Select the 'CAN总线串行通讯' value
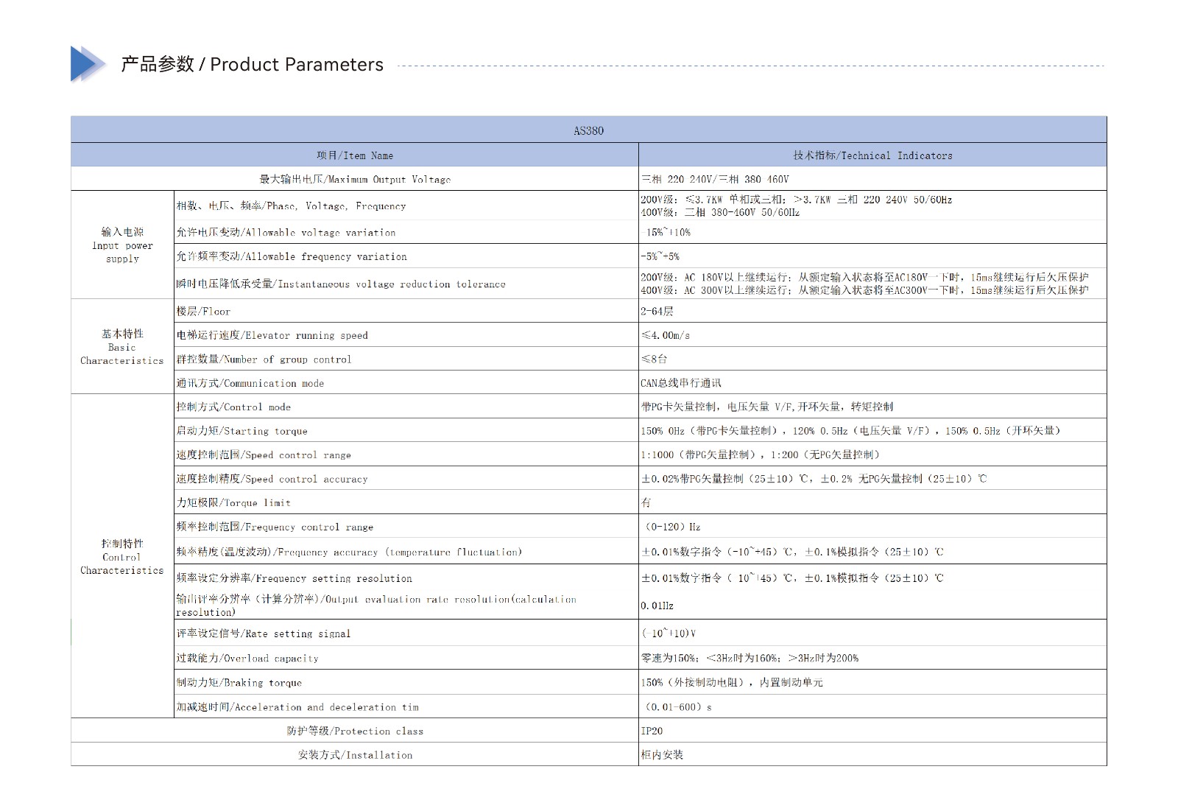This screenshot has width=1178, height=786. pos(681,383)
